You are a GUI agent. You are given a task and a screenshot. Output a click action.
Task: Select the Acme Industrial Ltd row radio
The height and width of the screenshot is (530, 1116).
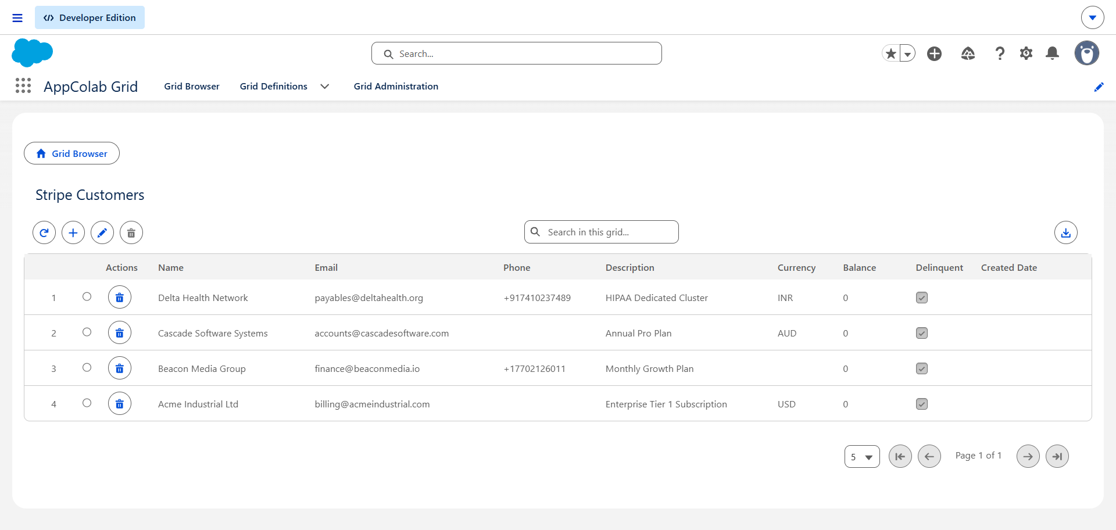[x=87, y=403]
